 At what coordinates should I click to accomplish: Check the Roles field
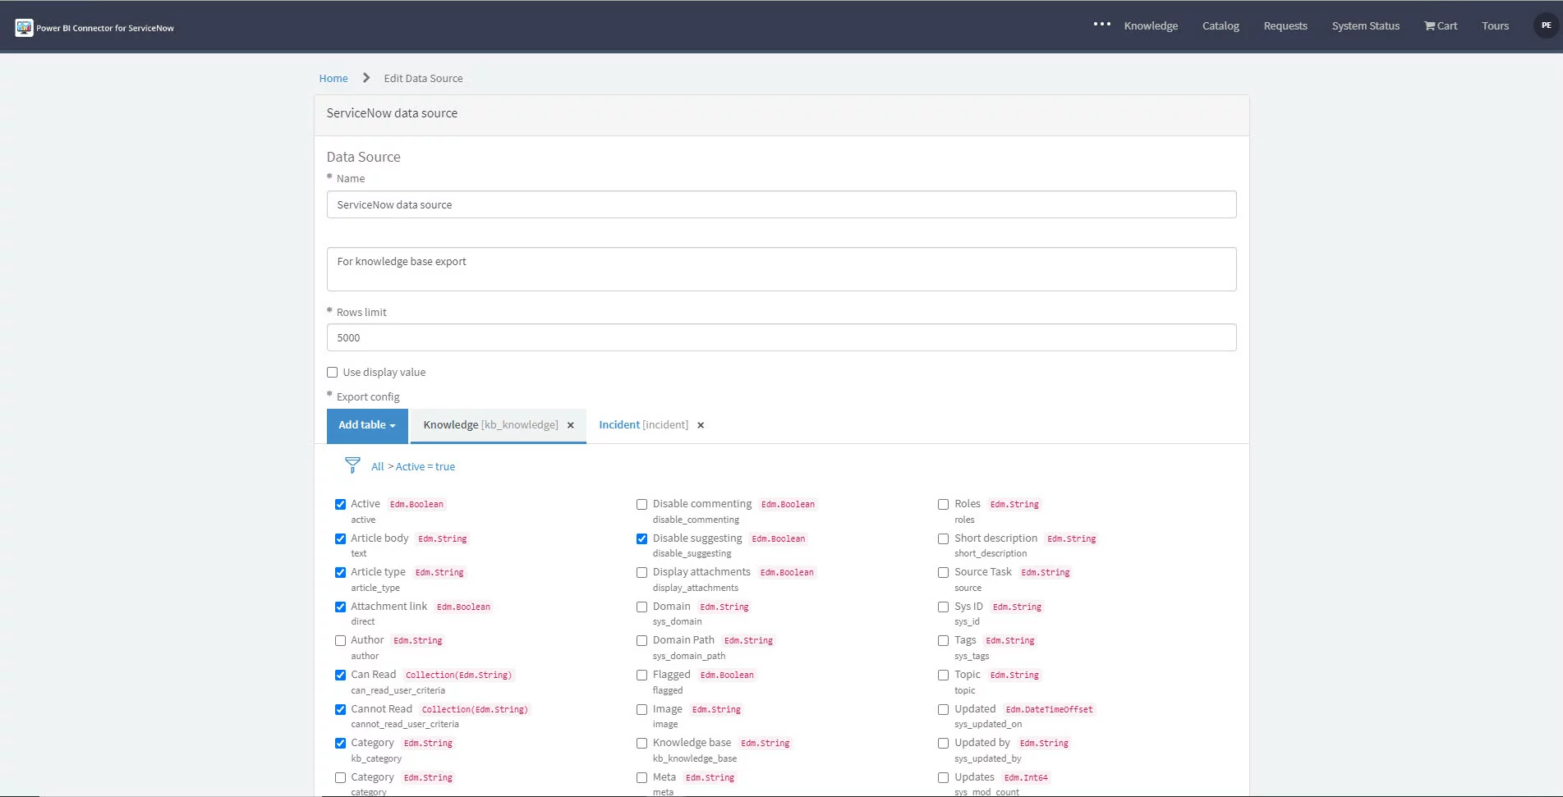click(x=944, y=505)
